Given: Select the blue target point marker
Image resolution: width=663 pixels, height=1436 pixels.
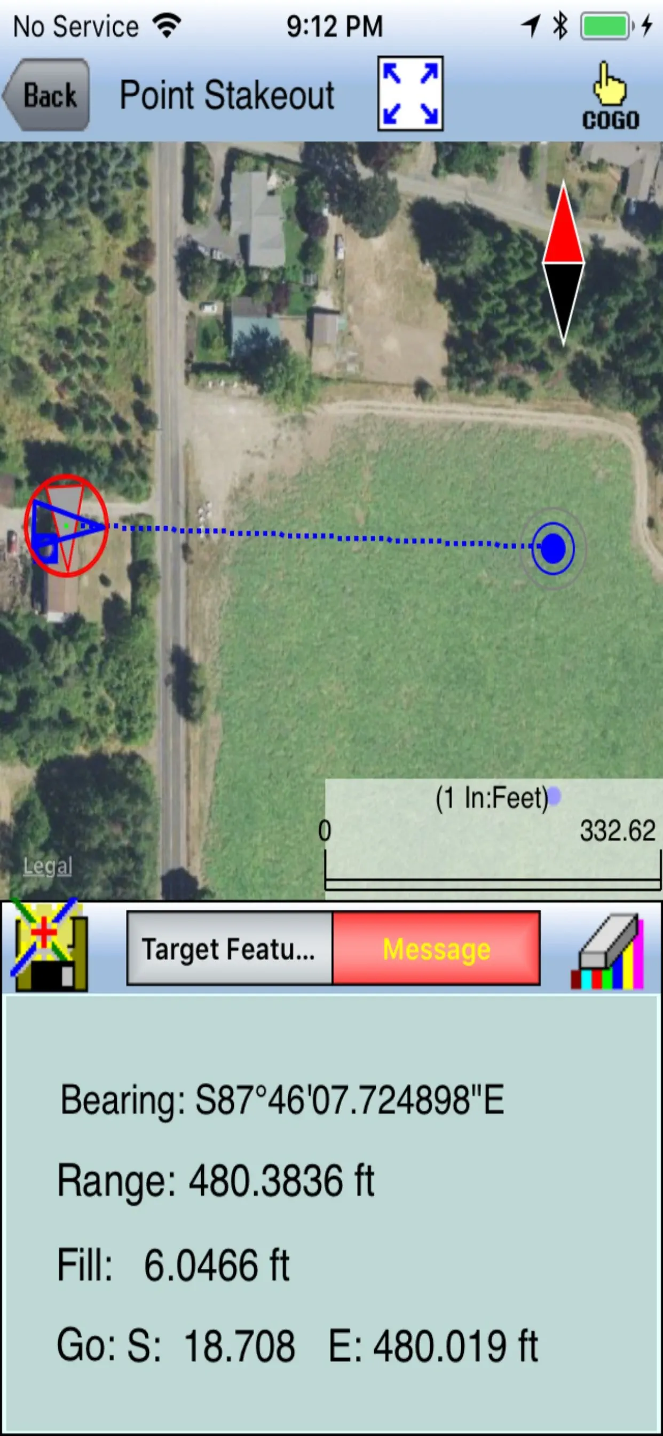Looking at the screenshot, I should coord(552,548).
